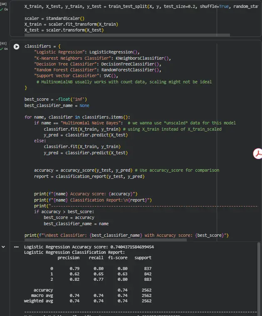Click the final print "\nBest Classifier:" line

(x=126, y=236)
